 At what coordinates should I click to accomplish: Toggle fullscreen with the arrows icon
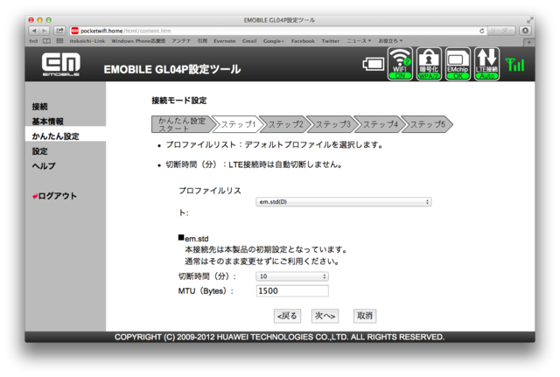click(x=529, y=20)
